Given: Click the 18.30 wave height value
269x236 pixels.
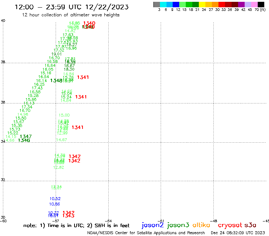Looking at the screenshot, I should click(69, 69).
